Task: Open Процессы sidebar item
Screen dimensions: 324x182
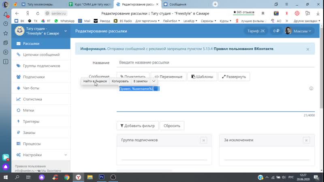Action: click(x=41, y=144)
